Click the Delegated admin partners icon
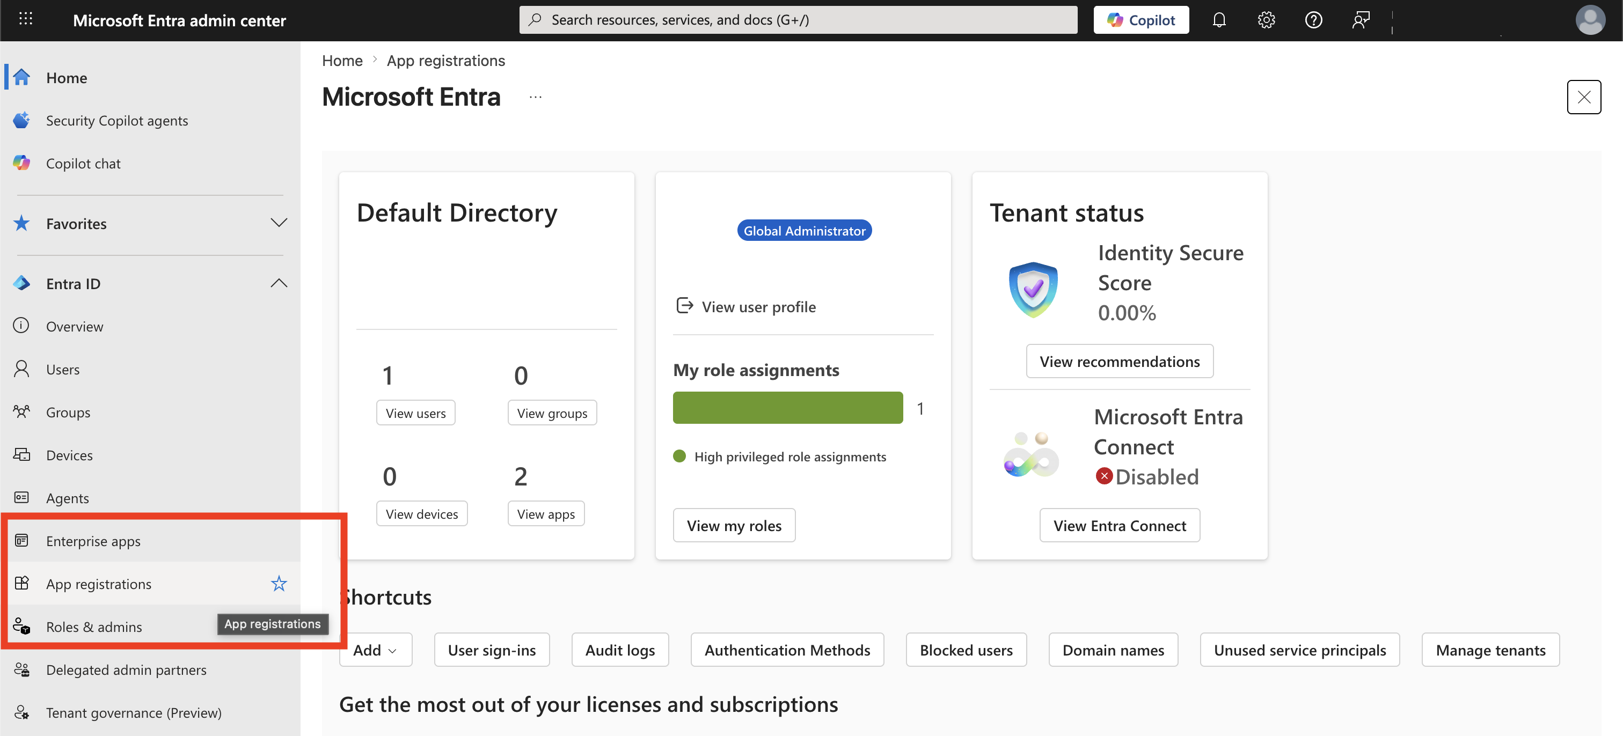This screenshot has height=736, width=1623. pos(21,669)
